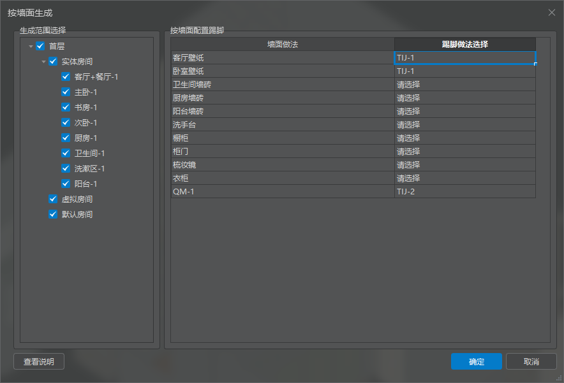This screenshot has height=383, width=564.
Task: Disable the 厨房-1 checkbox
Action: [66, 138]
